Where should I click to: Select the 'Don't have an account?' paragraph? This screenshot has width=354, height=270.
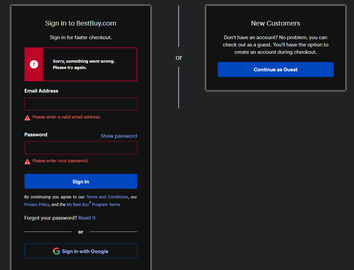coord(276,45)
